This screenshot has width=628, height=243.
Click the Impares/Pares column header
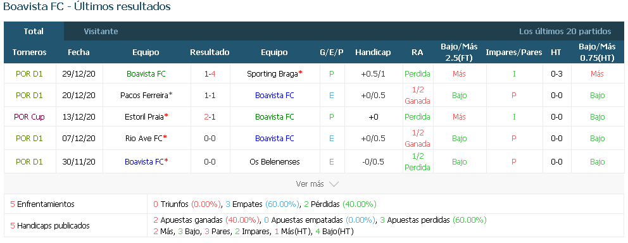[514, 52]
